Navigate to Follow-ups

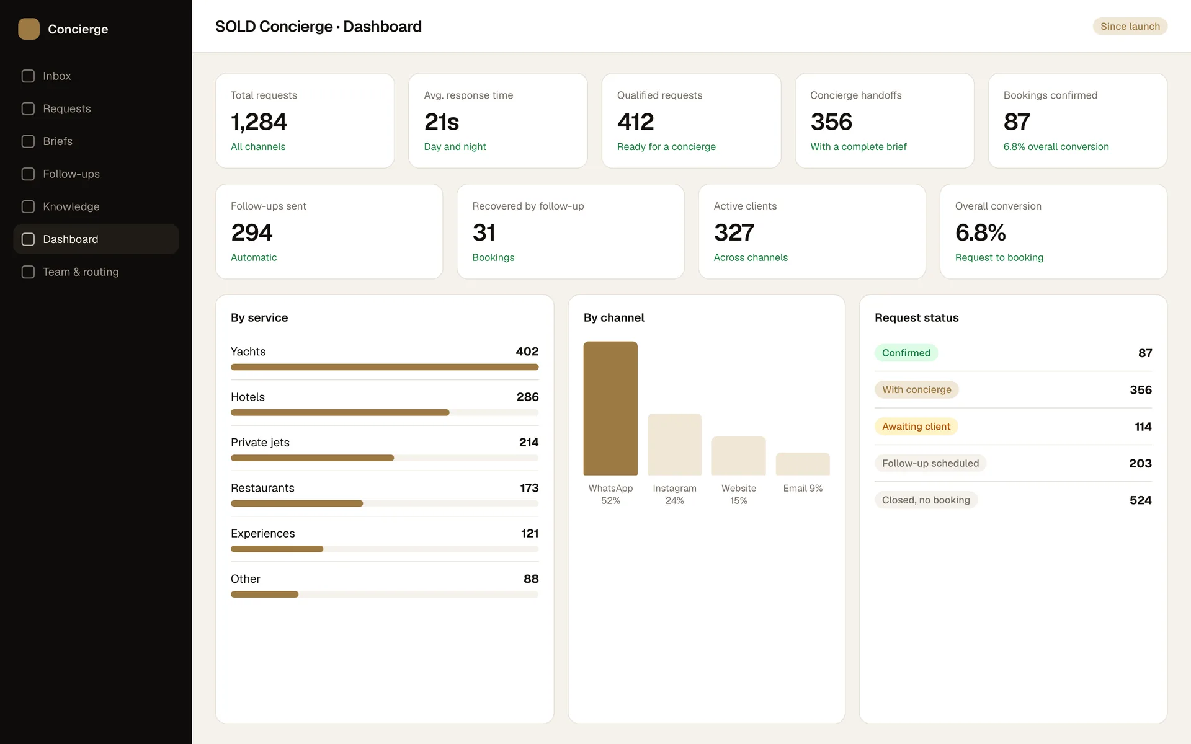[x=96, y=174]
